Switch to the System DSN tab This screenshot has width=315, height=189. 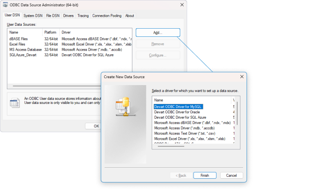[x=33, y=16]
